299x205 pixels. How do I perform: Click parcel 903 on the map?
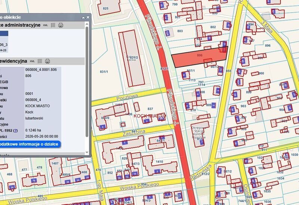pyautogui.click(x=243, y=106)
